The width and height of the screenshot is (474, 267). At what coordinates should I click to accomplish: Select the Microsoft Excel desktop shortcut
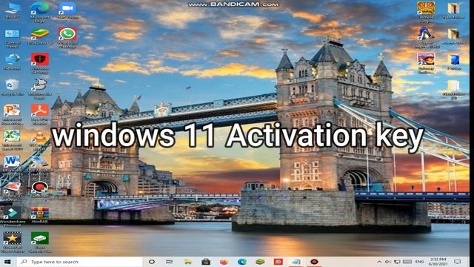point(12,140)
